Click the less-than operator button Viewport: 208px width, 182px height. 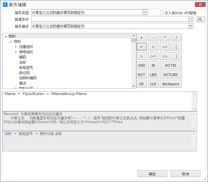click(153, 47)
